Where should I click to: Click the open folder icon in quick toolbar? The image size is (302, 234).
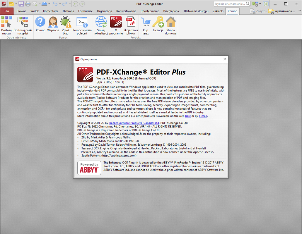tap(11, 4)
